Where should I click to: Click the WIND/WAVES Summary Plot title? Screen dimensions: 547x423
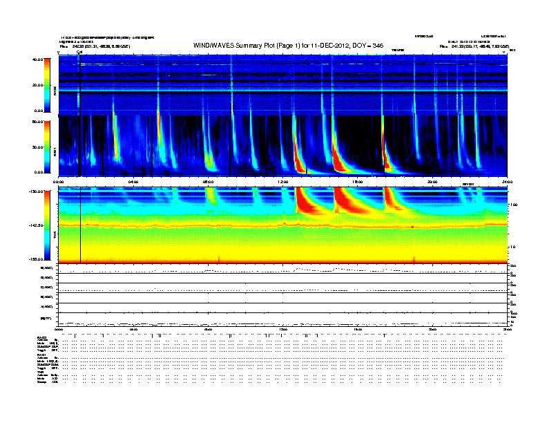[288, 46]
